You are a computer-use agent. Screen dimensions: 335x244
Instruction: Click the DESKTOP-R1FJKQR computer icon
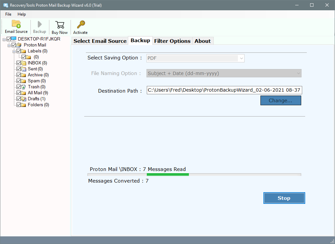click(x=14, y=39)
